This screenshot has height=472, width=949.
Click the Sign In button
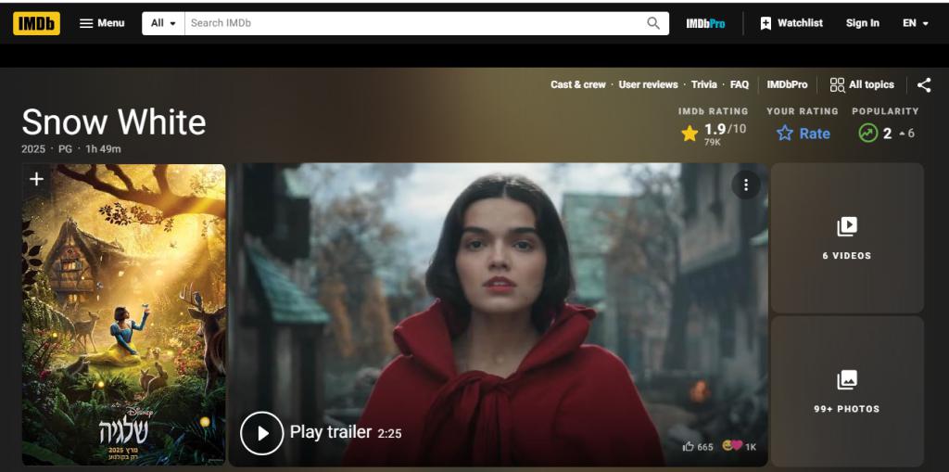click(862, 23)
